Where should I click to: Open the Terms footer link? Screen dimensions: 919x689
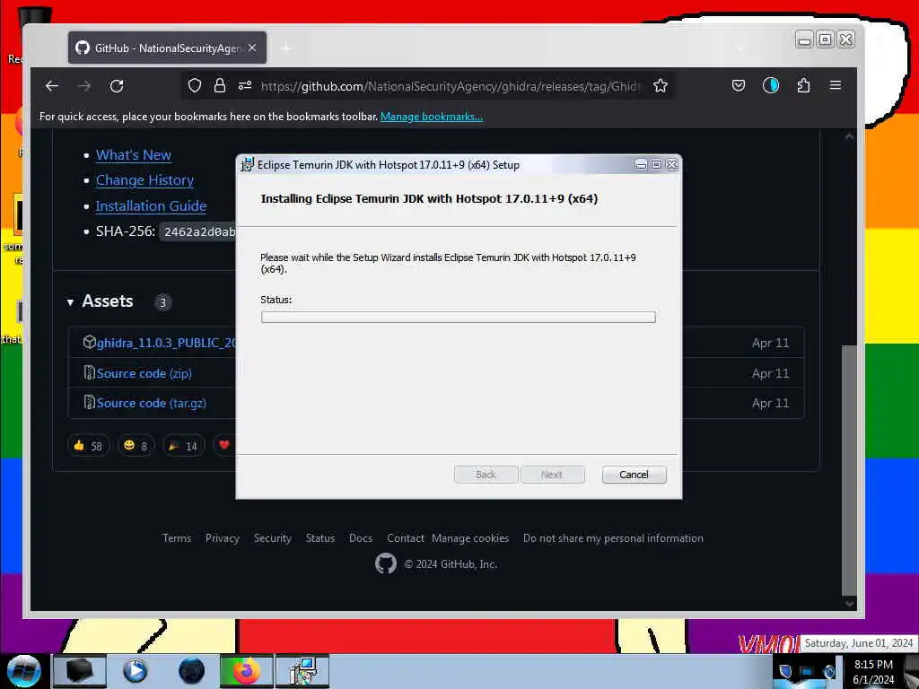(177, 538)
